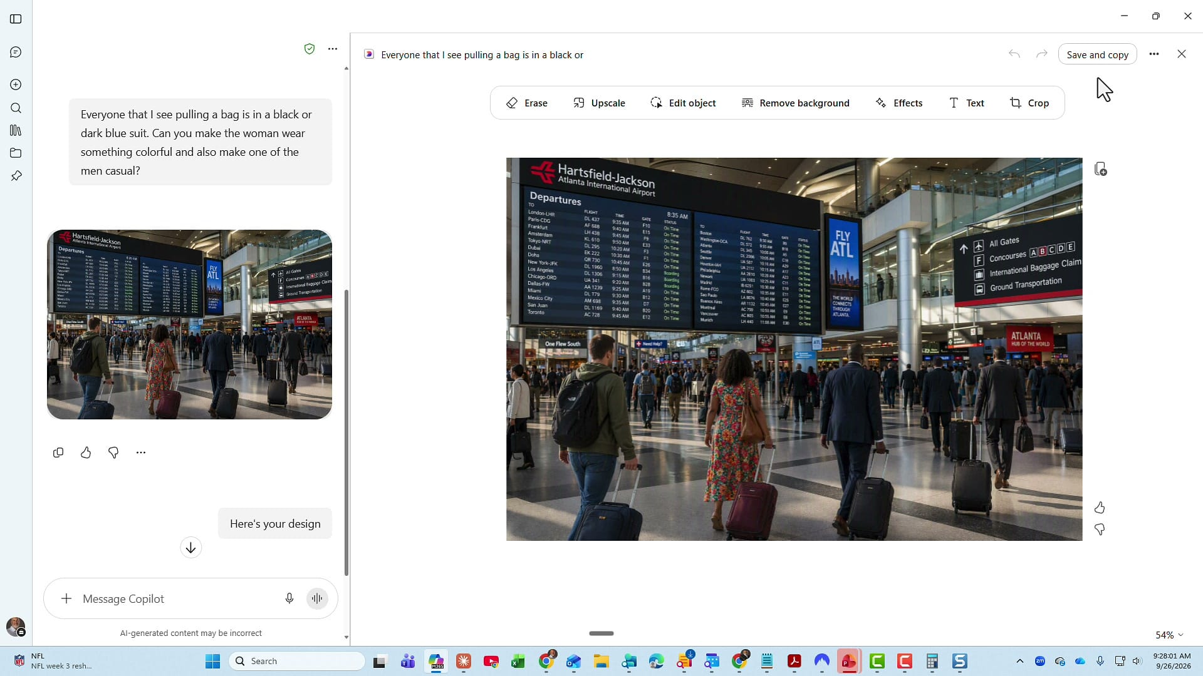This screenshot has height=676, width=1203.
Task: Click the plus attach button in message box
Action: click(x=66, y=598)
